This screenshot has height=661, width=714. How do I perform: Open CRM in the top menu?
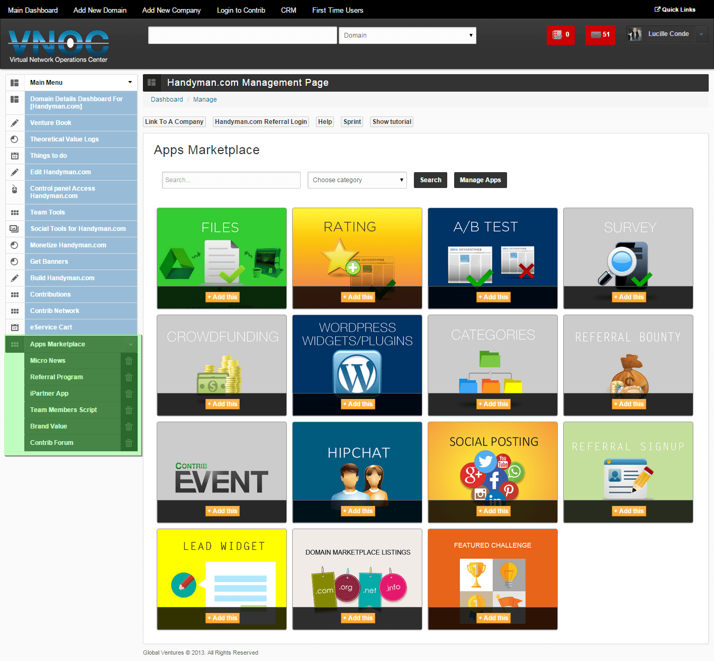tap(288, 10)
